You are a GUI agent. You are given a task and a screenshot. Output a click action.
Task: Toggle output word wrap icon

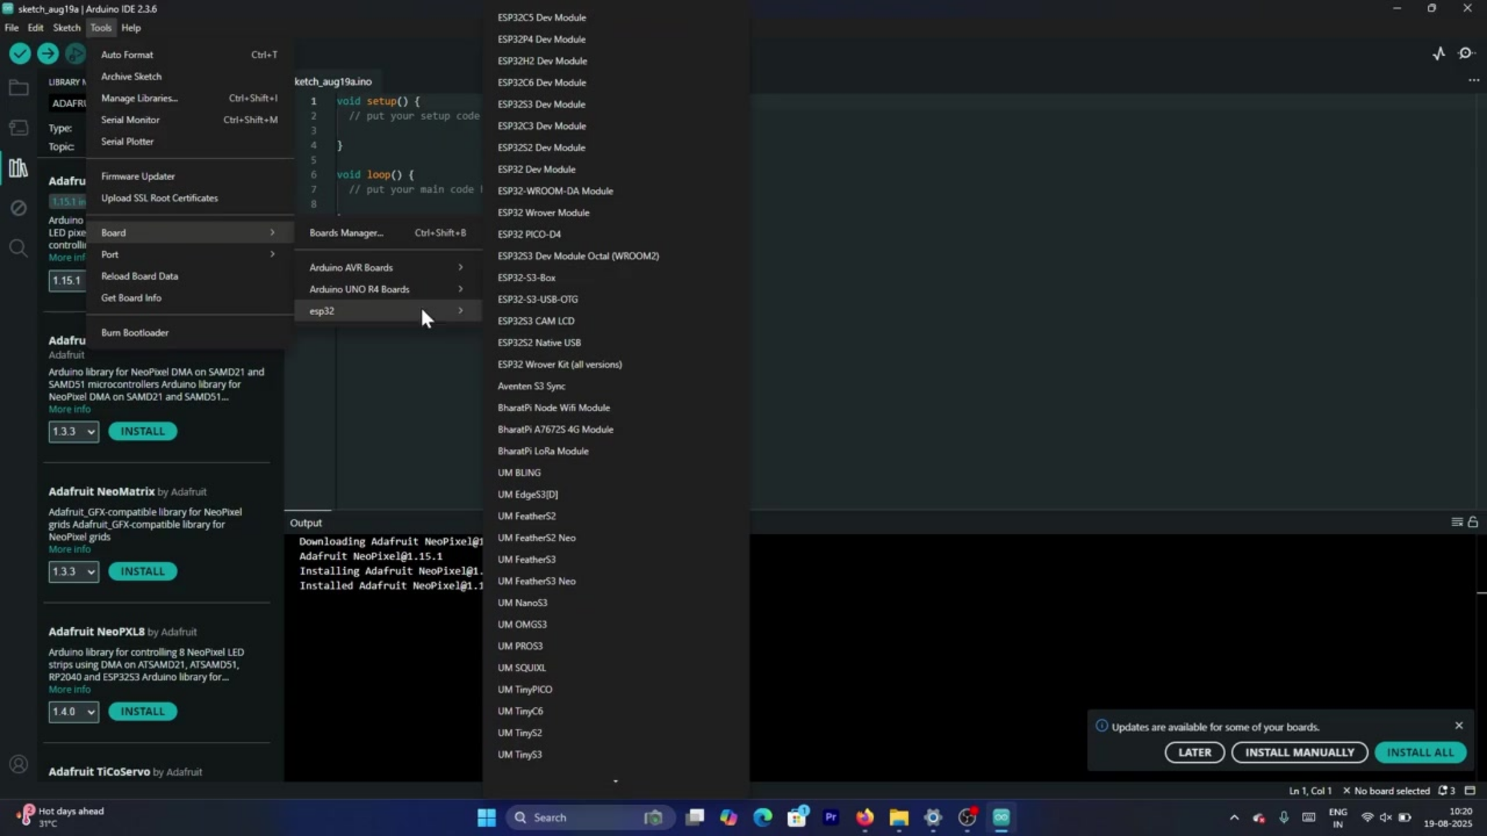click(1457, 523)
